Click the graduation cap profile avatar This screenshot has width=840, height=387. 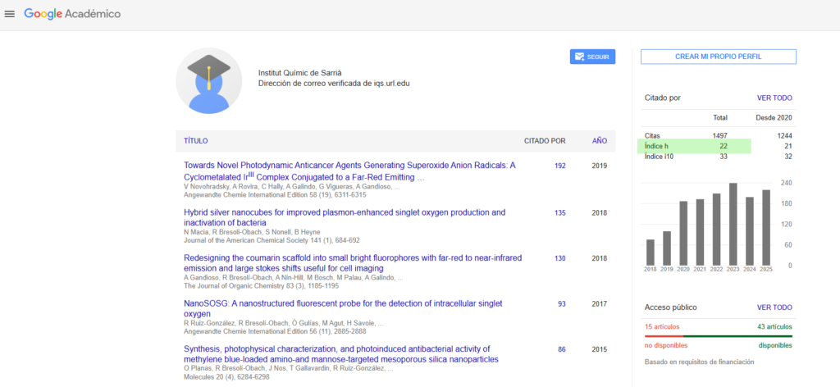208,81
